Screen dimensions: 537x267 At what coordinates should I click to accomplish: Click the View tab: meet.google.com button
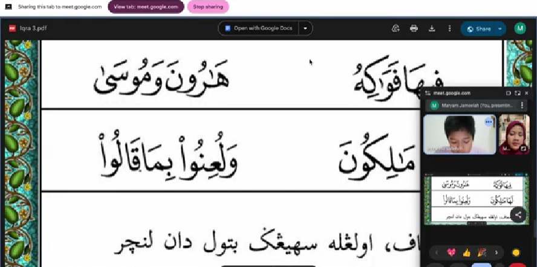click(146, 7)
